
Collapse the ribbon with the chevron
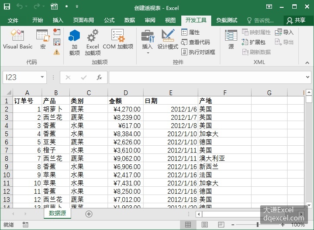point(307,63)
